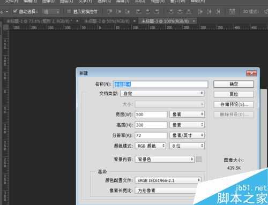The image size is (268, 205).
Task: Click the distribute bottom edges icon
Action: 189,11
